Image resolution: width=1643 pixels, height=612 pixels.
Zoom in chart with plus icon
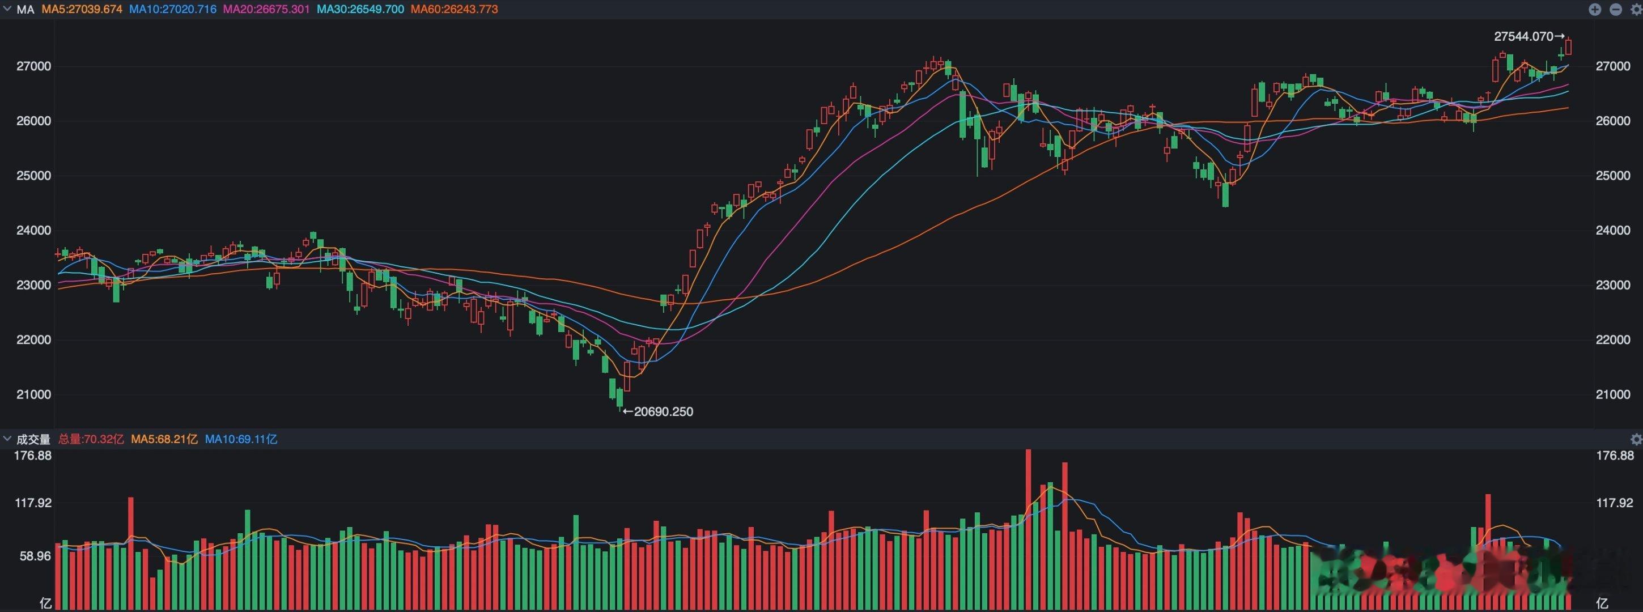point(1594,9)
